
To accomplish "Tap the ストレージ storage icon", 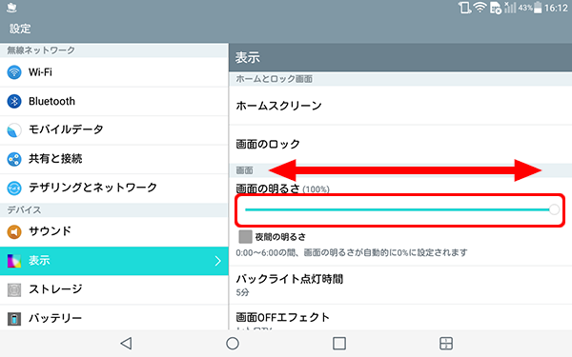I will [x=14, y=290].
